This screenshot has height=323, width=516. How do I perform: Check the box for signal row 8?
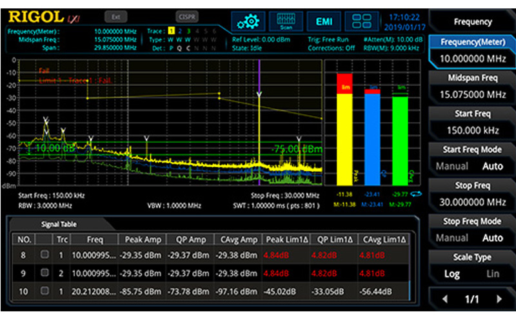pyautogui.click(x=45, y=254)
